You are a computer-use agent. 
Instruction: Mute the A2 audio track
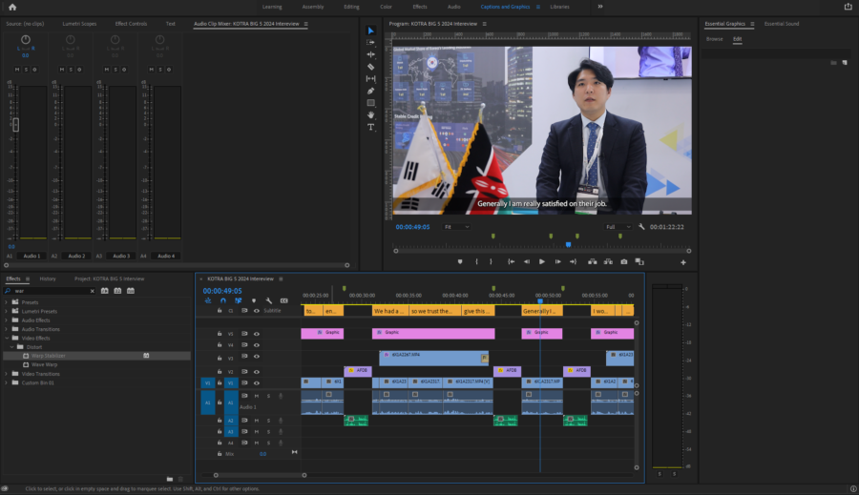[x=256, y=420]
